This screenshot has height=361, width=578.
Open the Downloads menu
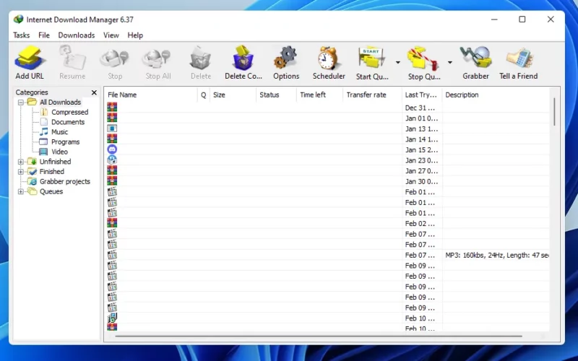coord(77,35)
